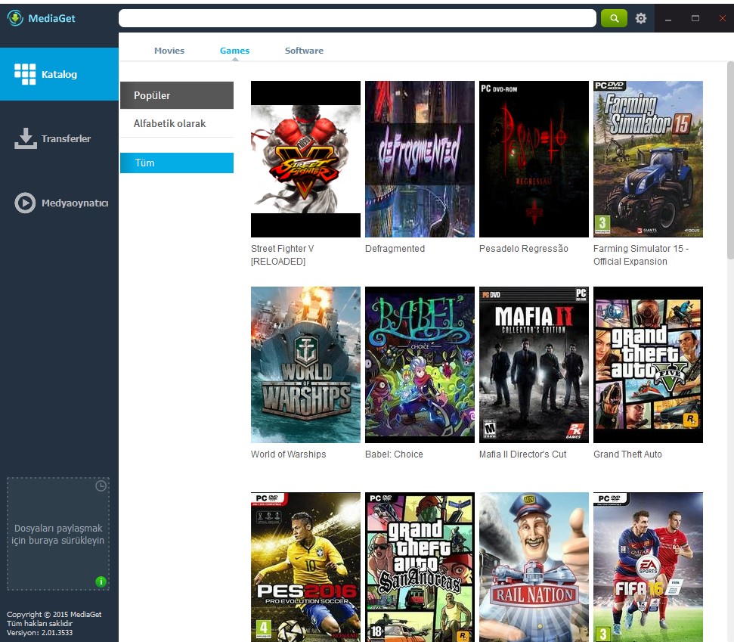This screenshot has width=734, height=642.
Task: Select the Tüm category filter
Action: [x=177, y=163]
